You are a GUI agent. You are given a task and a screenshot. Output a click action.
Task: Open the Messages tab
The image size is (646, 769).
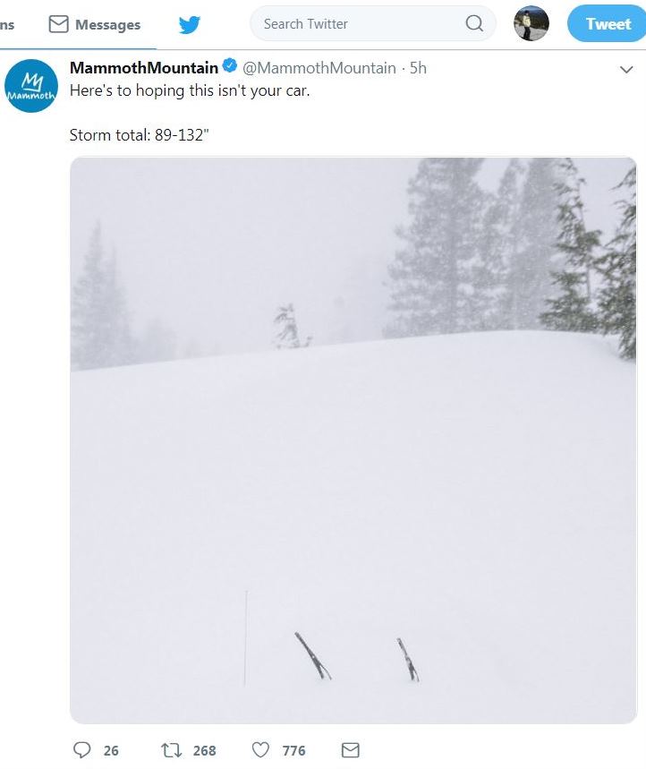point(96,25)
